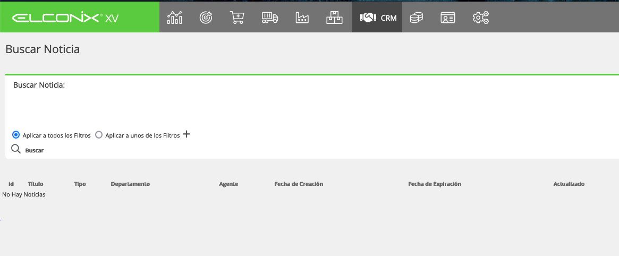
Task: Open the ID card contacts module
Action: click(448, 18)
